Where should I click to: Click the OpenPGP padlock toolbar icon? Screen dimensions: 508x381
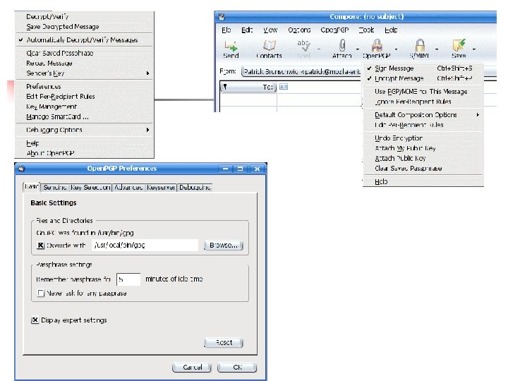[377, 45]
